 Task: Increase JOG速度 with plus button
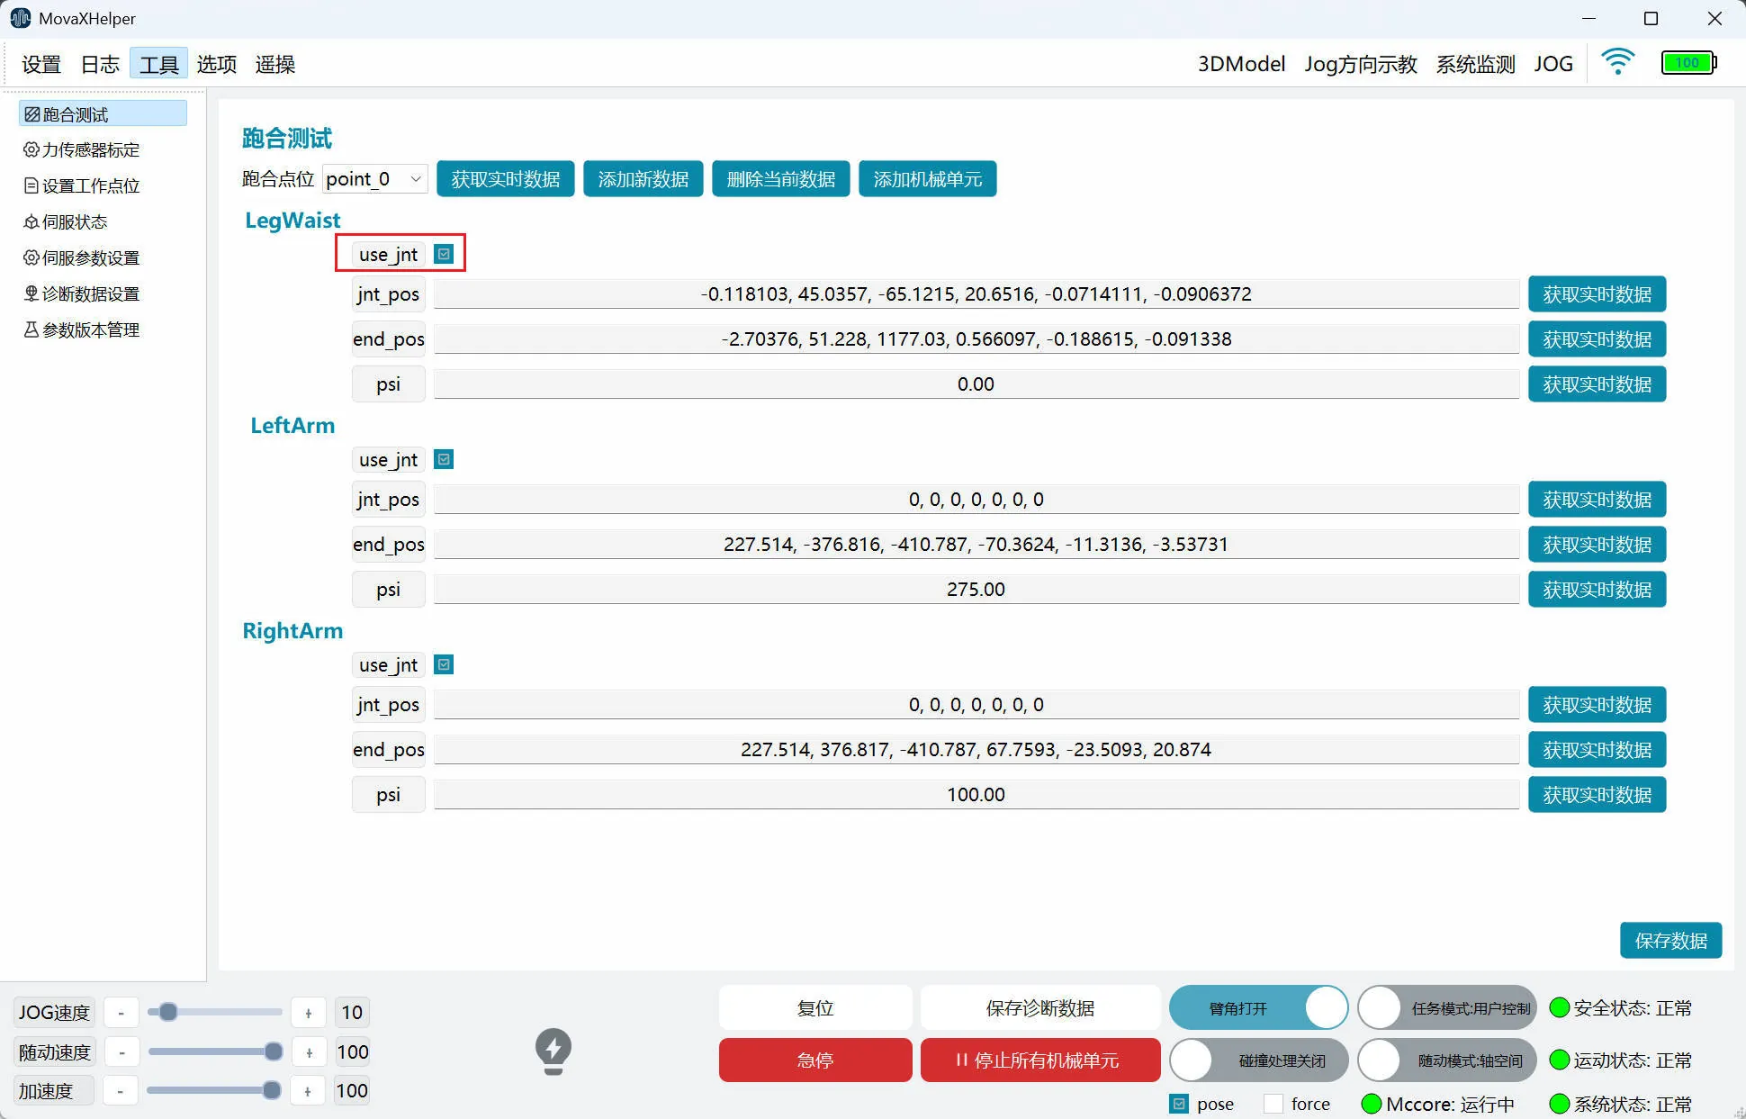click(309, 1013)
